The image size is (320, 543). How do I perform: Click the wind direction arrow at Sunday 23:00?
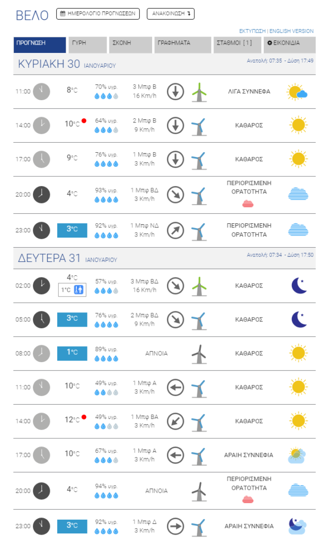click(x=175, y=230)
